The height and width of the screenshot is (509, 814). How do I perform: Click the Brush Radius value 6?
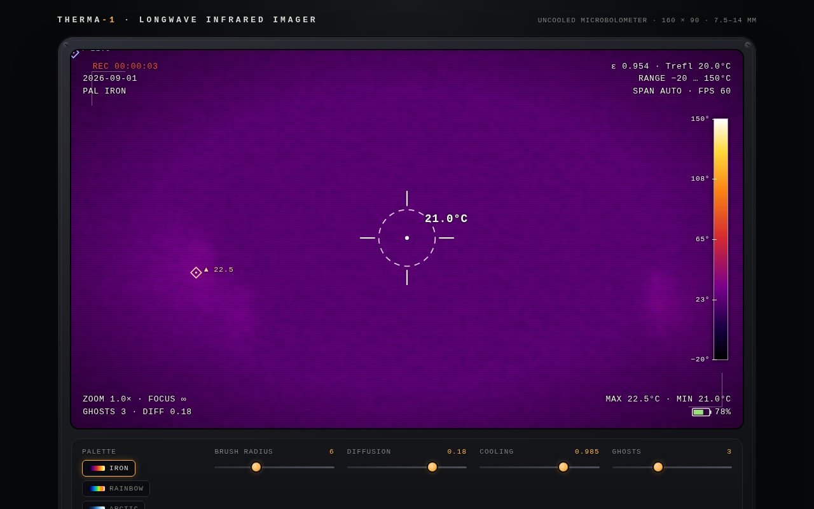click(331, 452)
